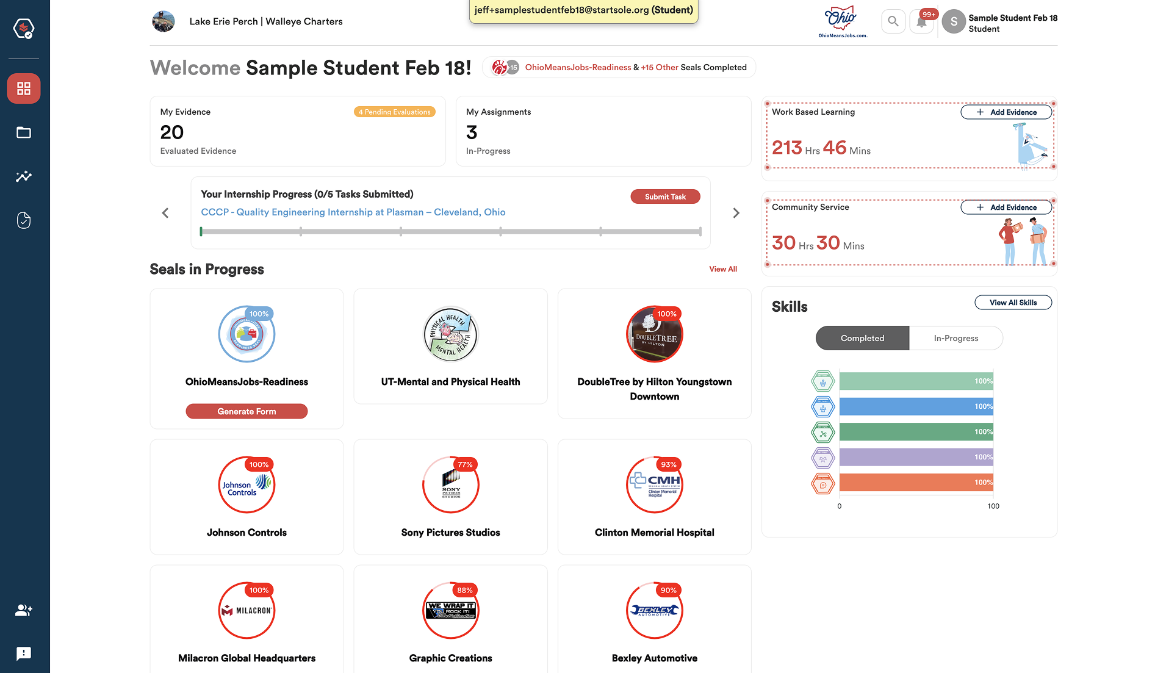The image size is (1166, 673).
Task: Click the purple hexagon skill badge
Action: point(822,458)
